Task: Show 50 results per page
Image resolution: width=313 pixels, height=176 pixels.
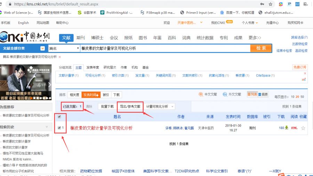Action: pyautogui.click(x=302, y=97)
